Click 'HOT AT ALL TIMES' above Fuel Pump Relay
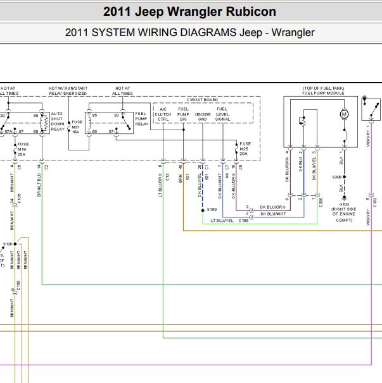Viewport: 382px width, 383px height. [122, 90]
